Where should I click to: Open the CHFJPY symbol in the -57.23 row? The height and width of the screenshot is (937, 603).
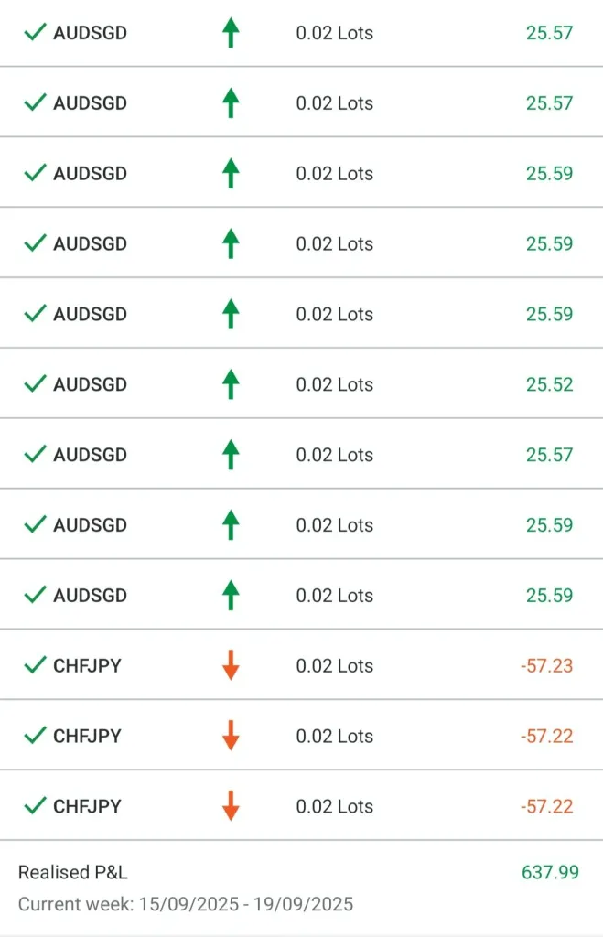[87, 665]
